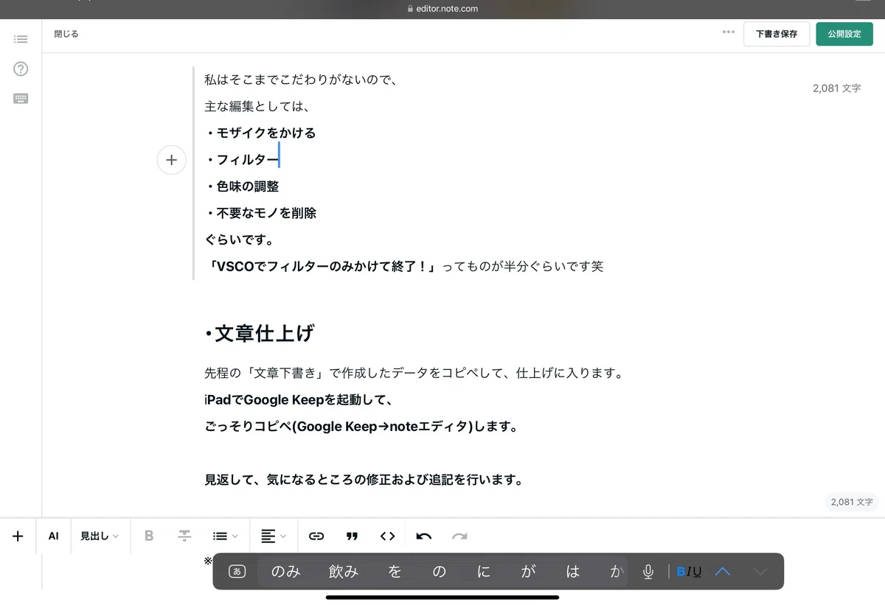Image resolution: width=885 pixels, height=605 pixels.
Task: Open the 見出し heading dropdown
Action: click(100, 536)
